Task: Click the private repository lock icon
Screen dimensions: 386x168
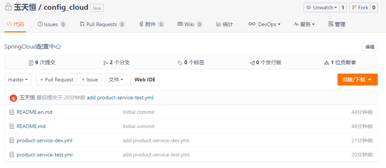Action: click(8, 7)
